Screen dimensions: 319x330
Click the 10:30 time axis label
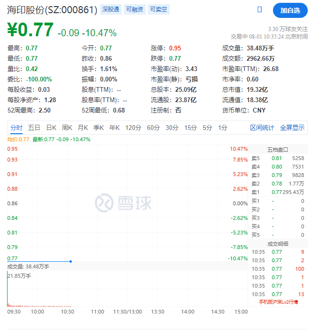pos(67,312)
